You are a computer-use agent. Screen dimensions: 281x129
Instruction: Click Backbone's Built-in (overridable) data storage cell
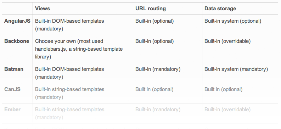pos(240,49)
